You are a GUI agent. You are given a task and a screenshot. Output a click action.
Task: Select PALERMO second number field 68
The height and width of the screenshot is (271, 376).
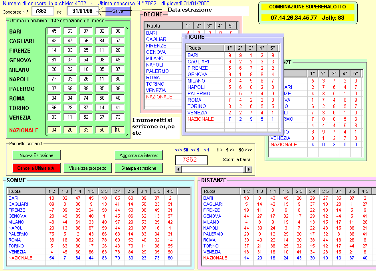pos(70,88)
